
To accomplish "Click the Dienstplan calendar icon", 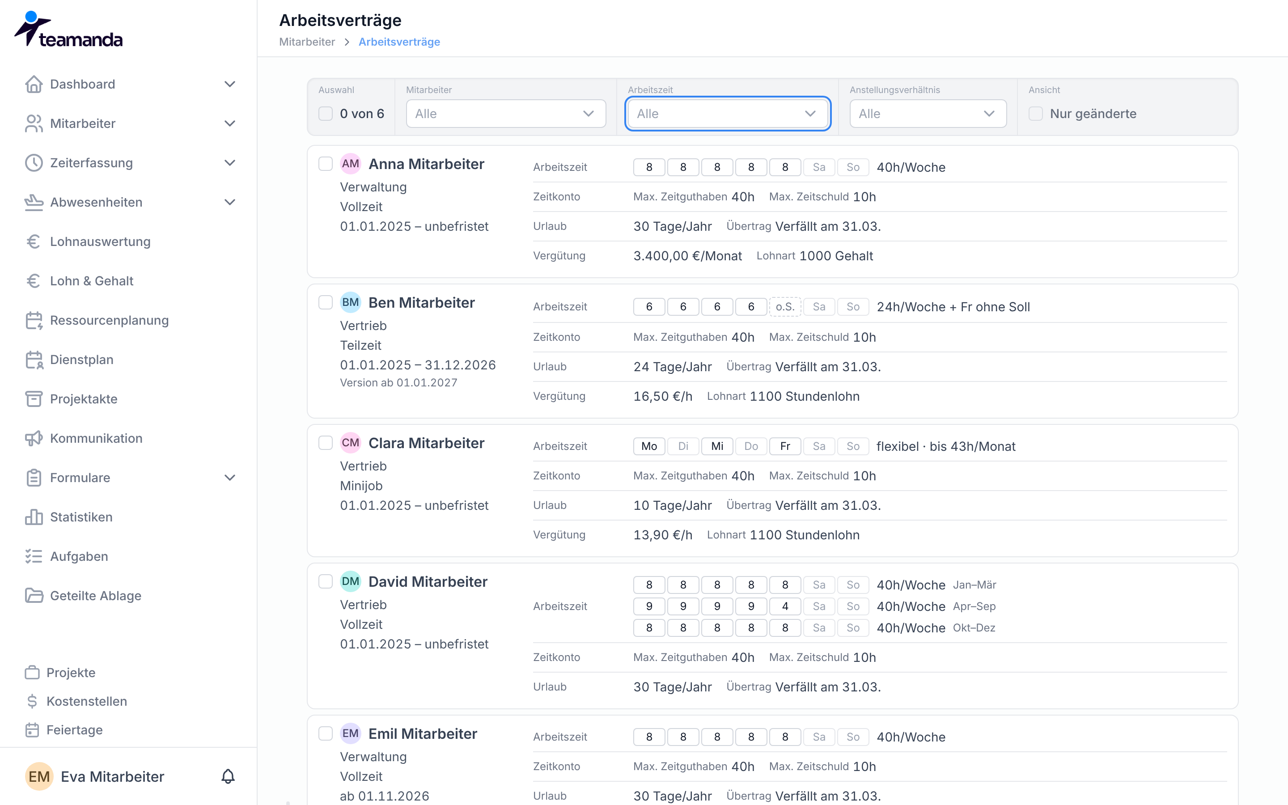I will click(x=34, y=360).
